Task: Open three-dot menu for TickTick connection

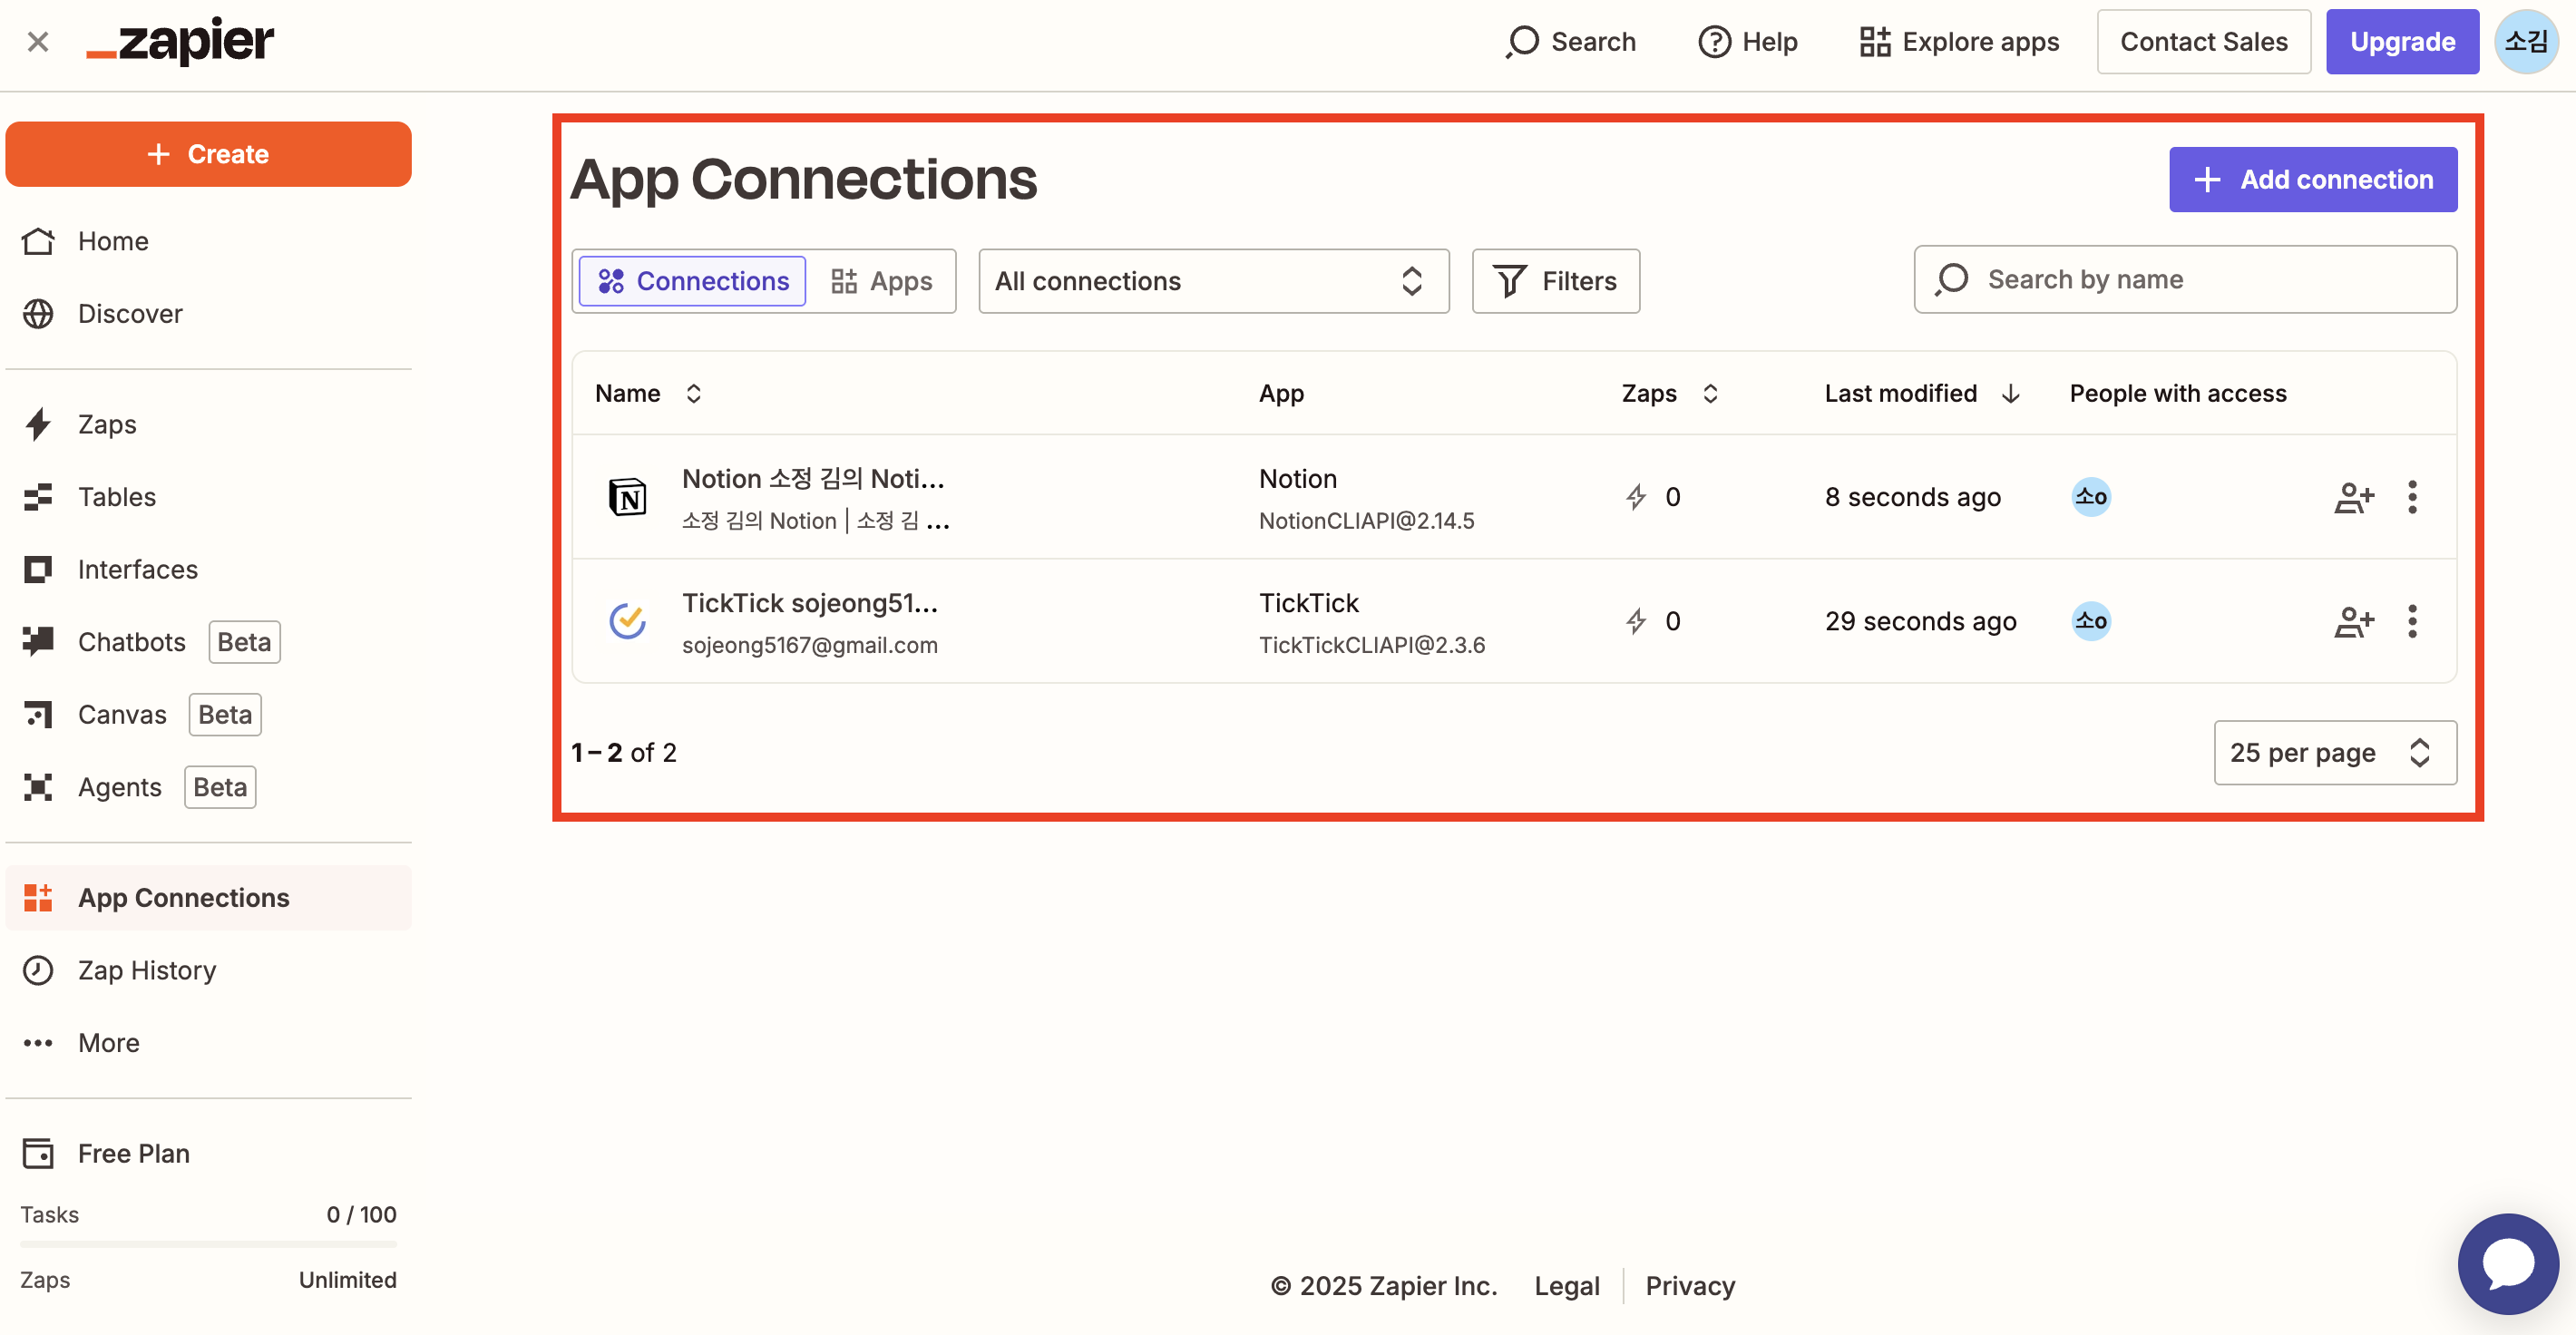Action: 2412,621
